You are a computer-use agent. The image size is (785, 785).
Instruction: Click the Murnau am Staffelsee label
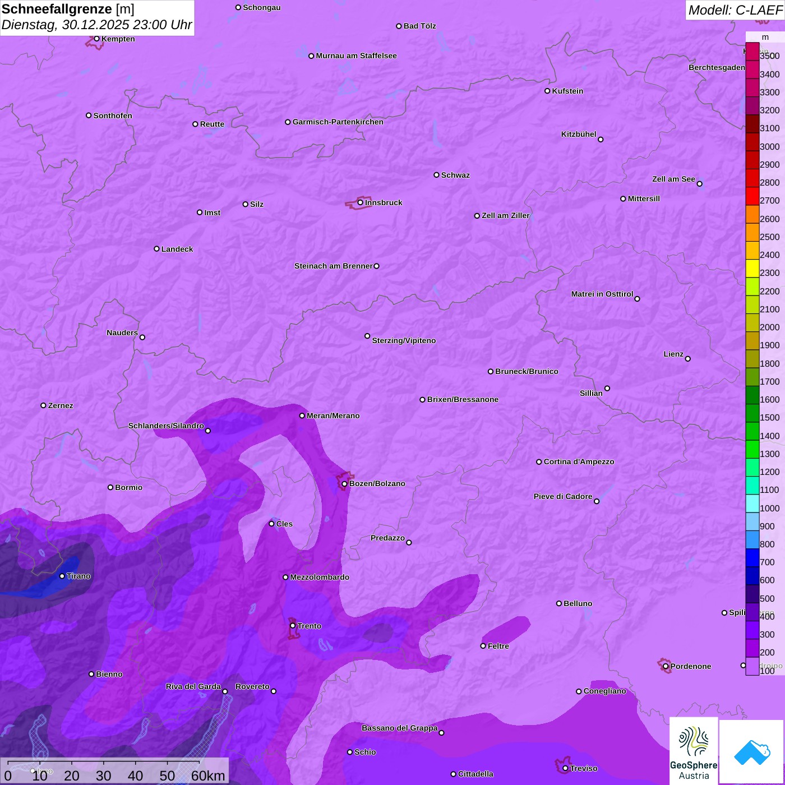357,56
